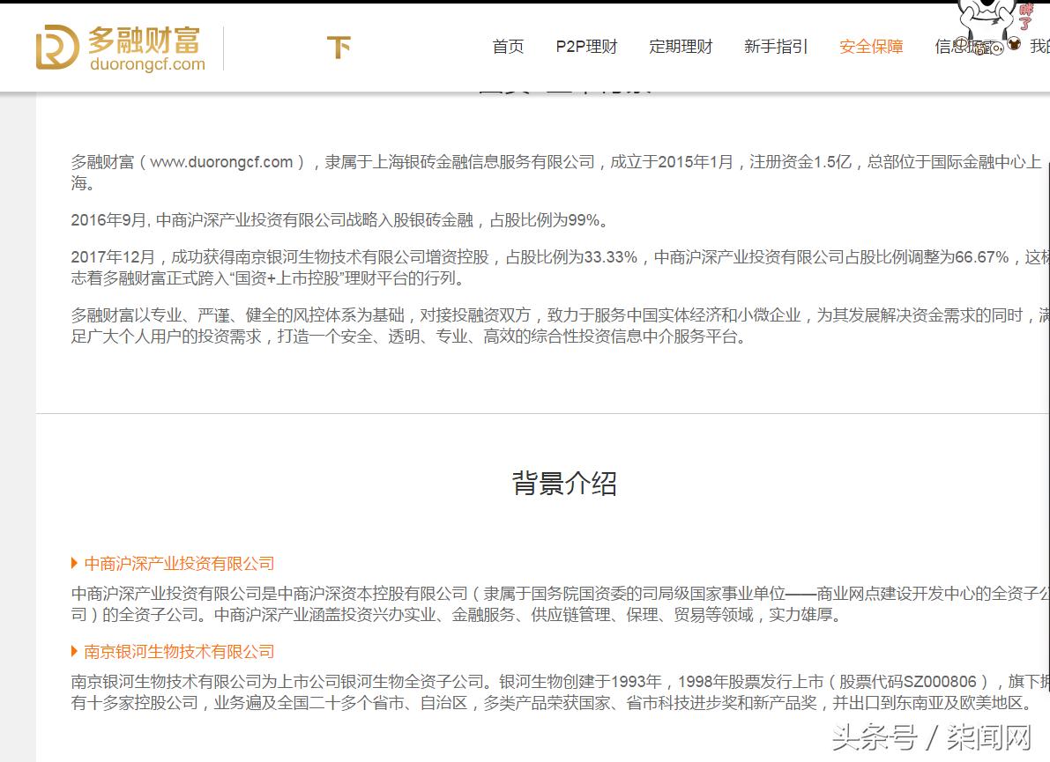
Task: Click the gold 下 icon in the header
Action: coord(339,48)
